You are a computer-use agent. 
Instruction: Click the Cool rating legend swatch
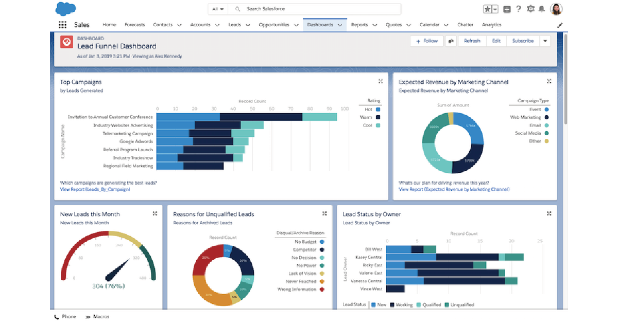coord(379,125)
